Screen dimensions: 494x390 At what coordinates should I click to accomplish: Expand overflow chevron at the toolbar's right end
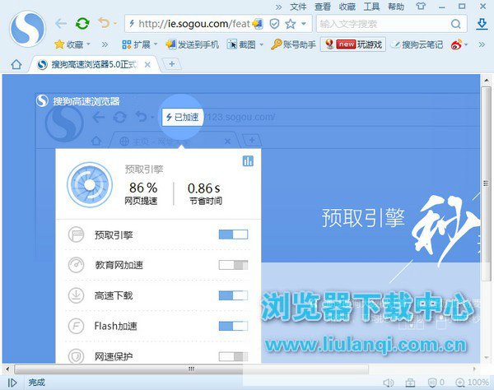click(482, 44)
